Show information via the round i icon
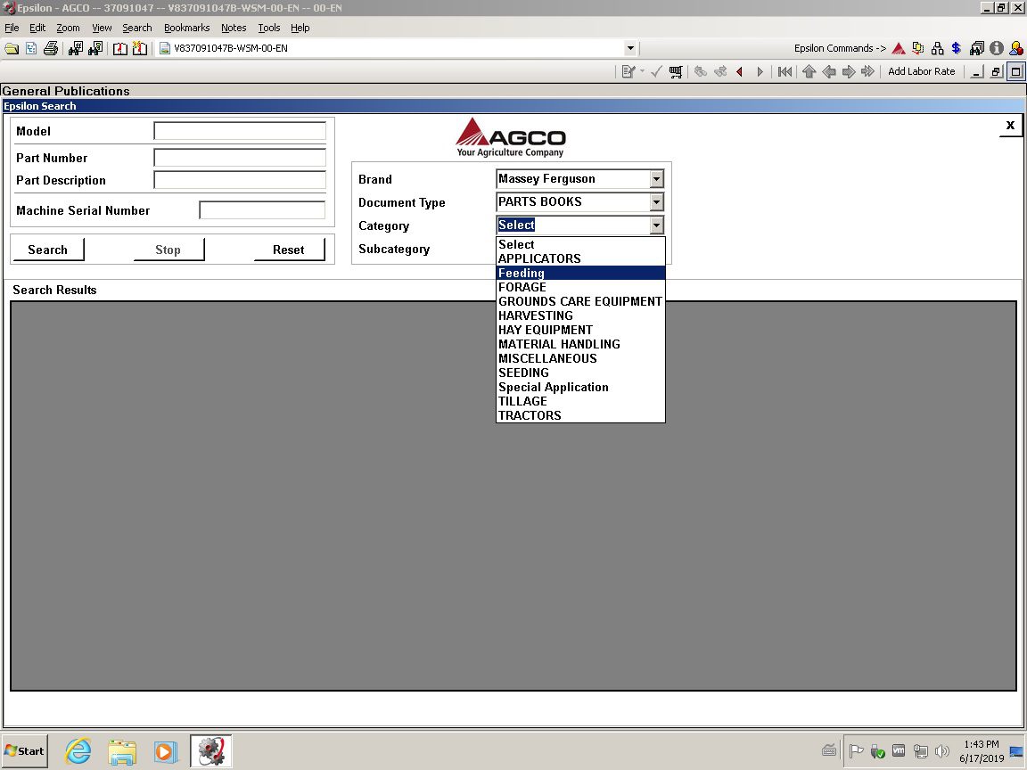 point(997,48)
